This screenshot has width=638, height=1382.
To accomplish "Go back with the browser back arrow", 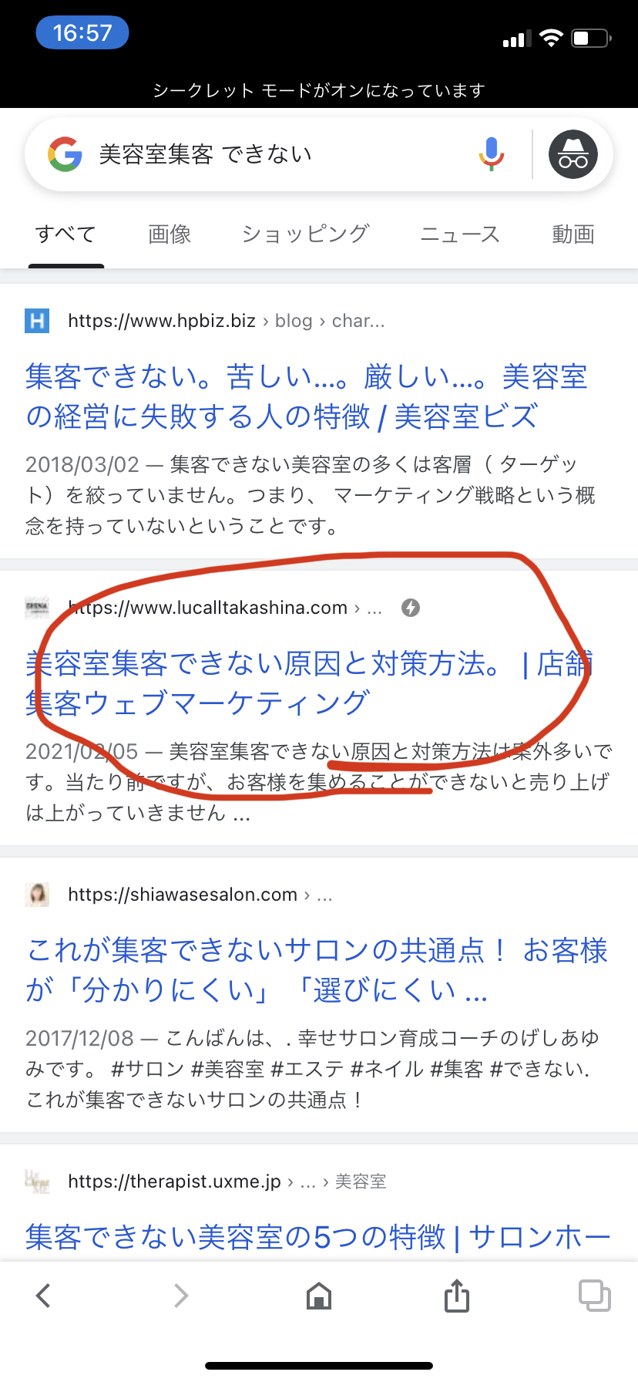I will (44, 1296).
